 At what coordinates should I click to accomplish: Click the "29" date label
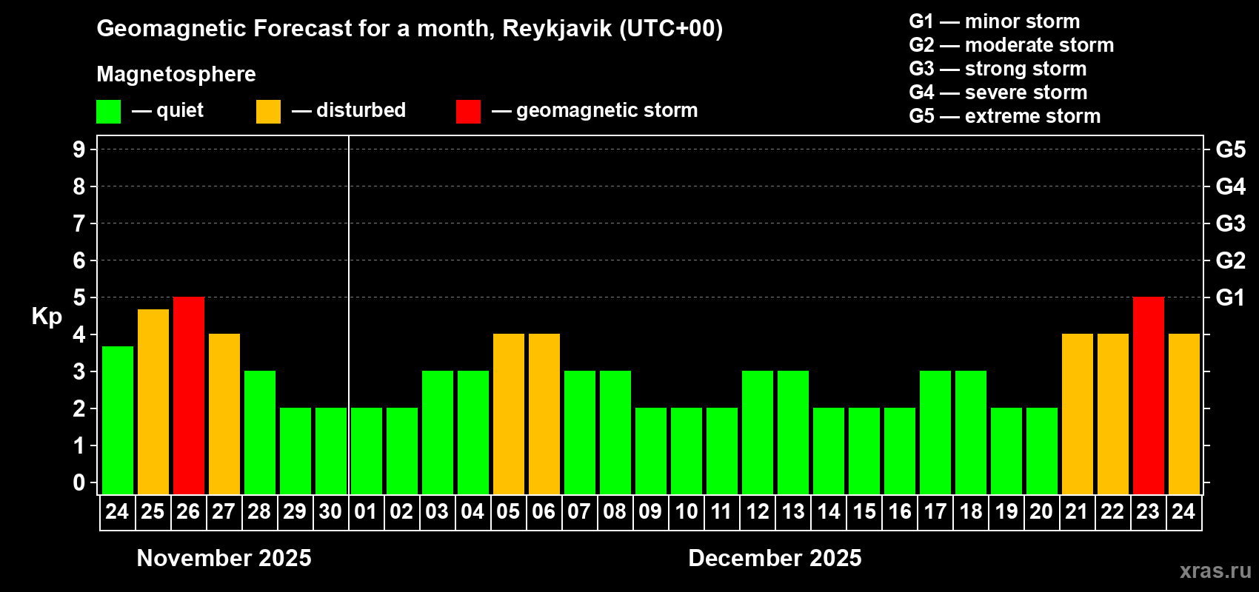pos(295,512)
